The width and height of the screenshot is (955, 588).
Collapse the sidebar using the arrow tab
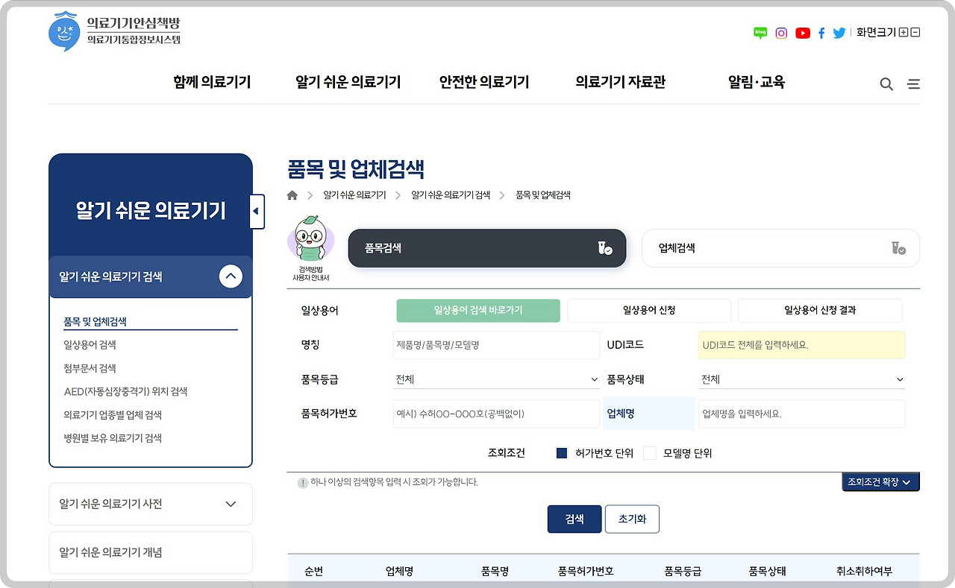(257, 211)
